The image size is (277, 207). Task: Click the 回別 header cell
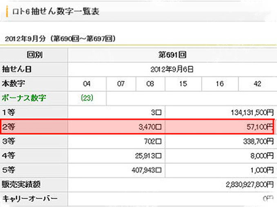click(35, 55)
